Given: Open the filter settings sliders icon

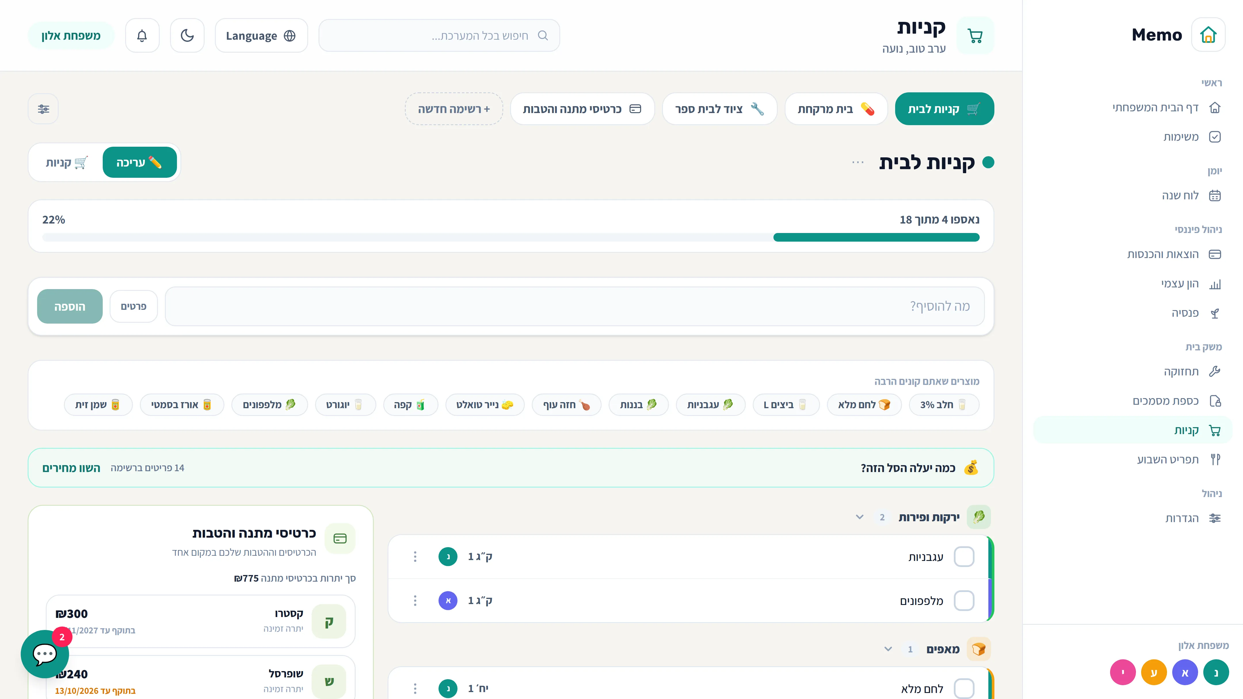Looking at the screenshot, I should pyautogui.click(x=43, y=109).
